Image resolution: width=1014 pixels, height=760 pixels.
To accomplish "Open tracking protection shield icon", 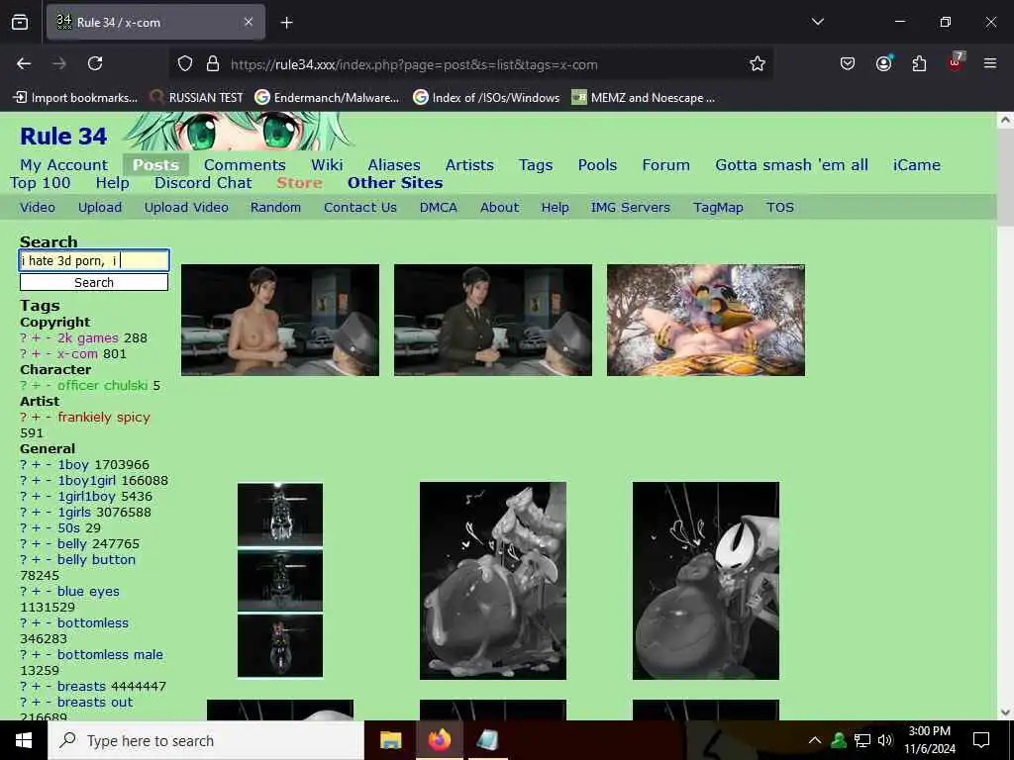I will [x=185, y=64].
